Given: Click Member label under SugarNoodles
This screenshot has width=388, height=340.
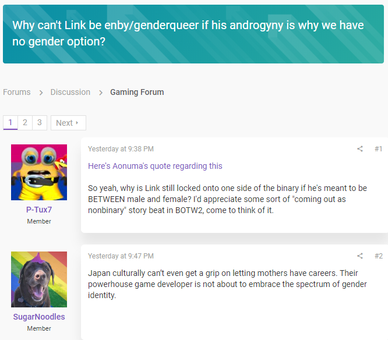Looking at the screenshot, I should 39,328.
